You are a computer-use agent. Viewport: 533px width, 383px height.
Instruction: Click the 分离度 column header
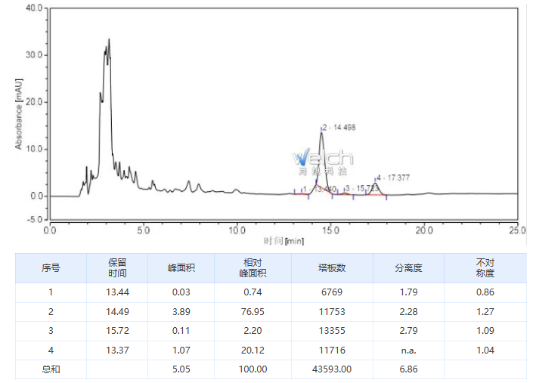[408, 267]
